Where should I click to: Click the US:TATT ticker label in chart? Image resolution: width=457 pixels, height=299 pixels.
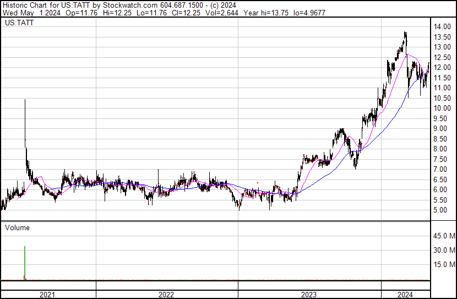pos(17,23)
